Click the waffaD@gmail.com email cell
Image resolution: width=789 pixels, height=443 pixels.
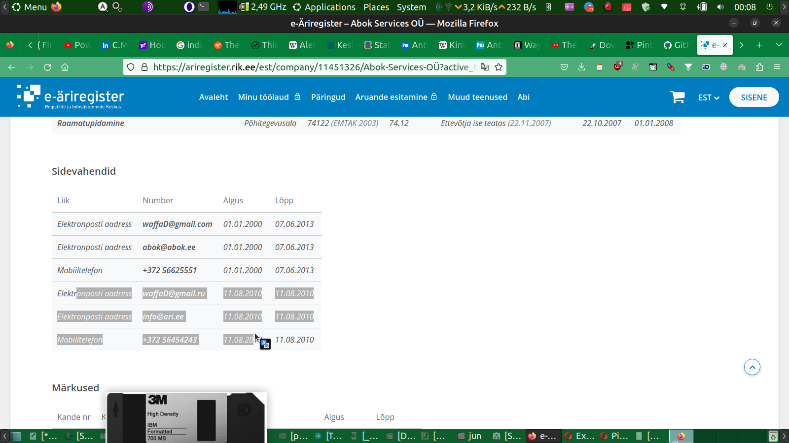pyautogui.click(x=178, y=224)
